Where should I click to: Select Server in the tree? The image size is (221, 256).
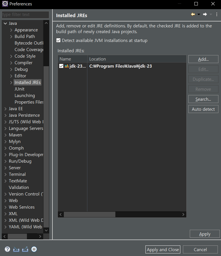point(15,168)
